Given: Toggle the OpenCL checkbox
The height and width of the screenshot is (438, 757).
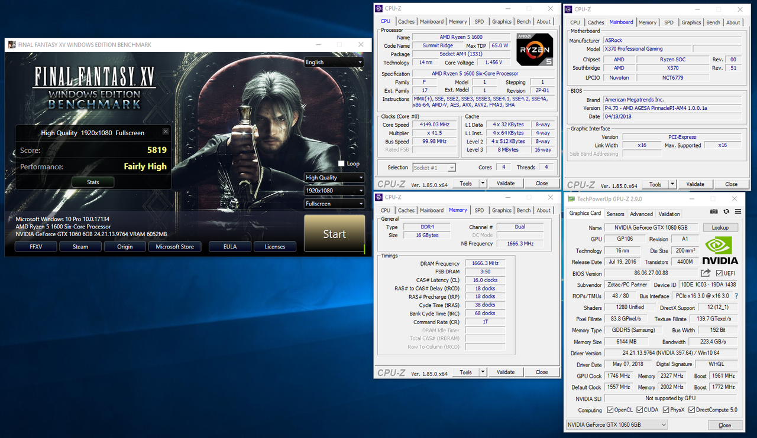Looking at the screenshot, I should [610, 410].
